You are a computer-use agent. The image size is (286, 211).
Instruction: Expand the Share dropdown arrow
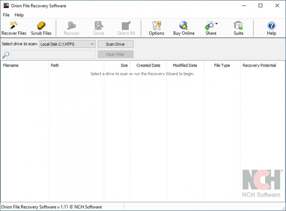216,24
